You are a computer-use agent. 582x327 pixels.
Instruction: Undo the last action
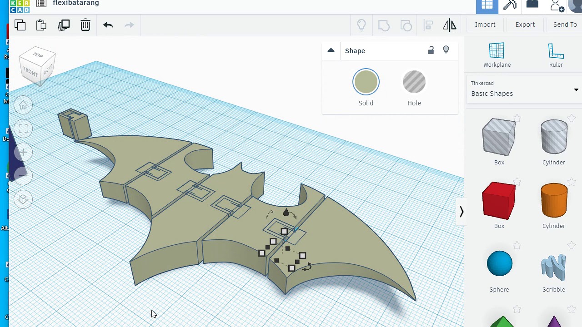point(108,25)
